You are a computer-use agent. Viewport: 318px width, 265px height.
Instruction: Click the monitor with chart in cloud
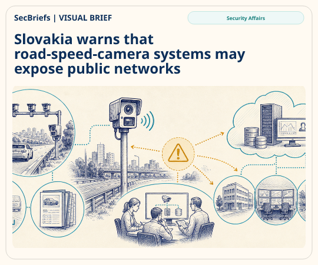click(292, 131)
